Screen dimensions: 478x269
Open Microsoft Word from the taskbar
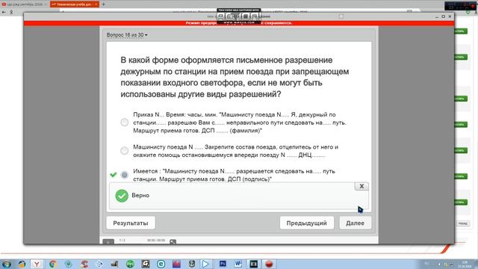238,264
